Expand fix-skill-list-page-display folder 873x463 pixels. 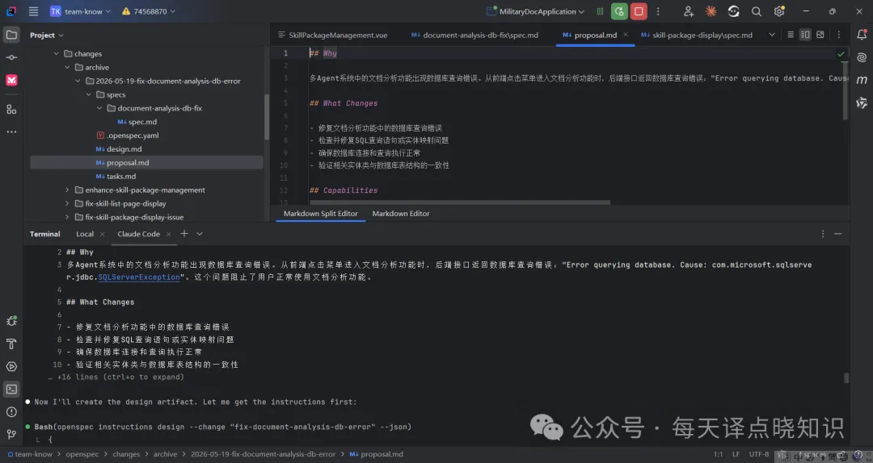coord(67,203)
